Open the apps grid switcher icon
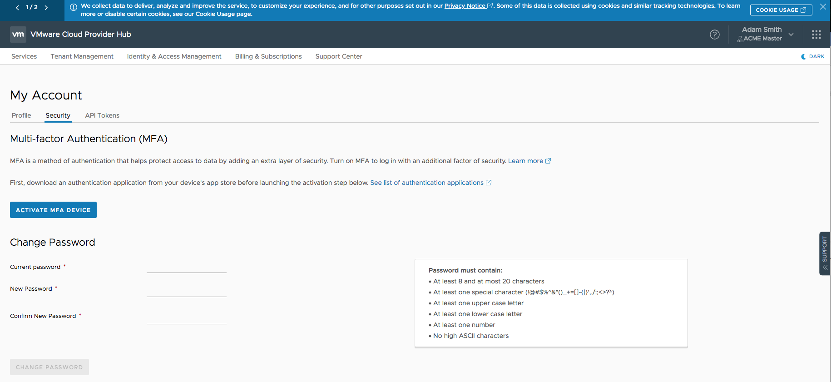The image size is (831, 382). tap(816, 35)
